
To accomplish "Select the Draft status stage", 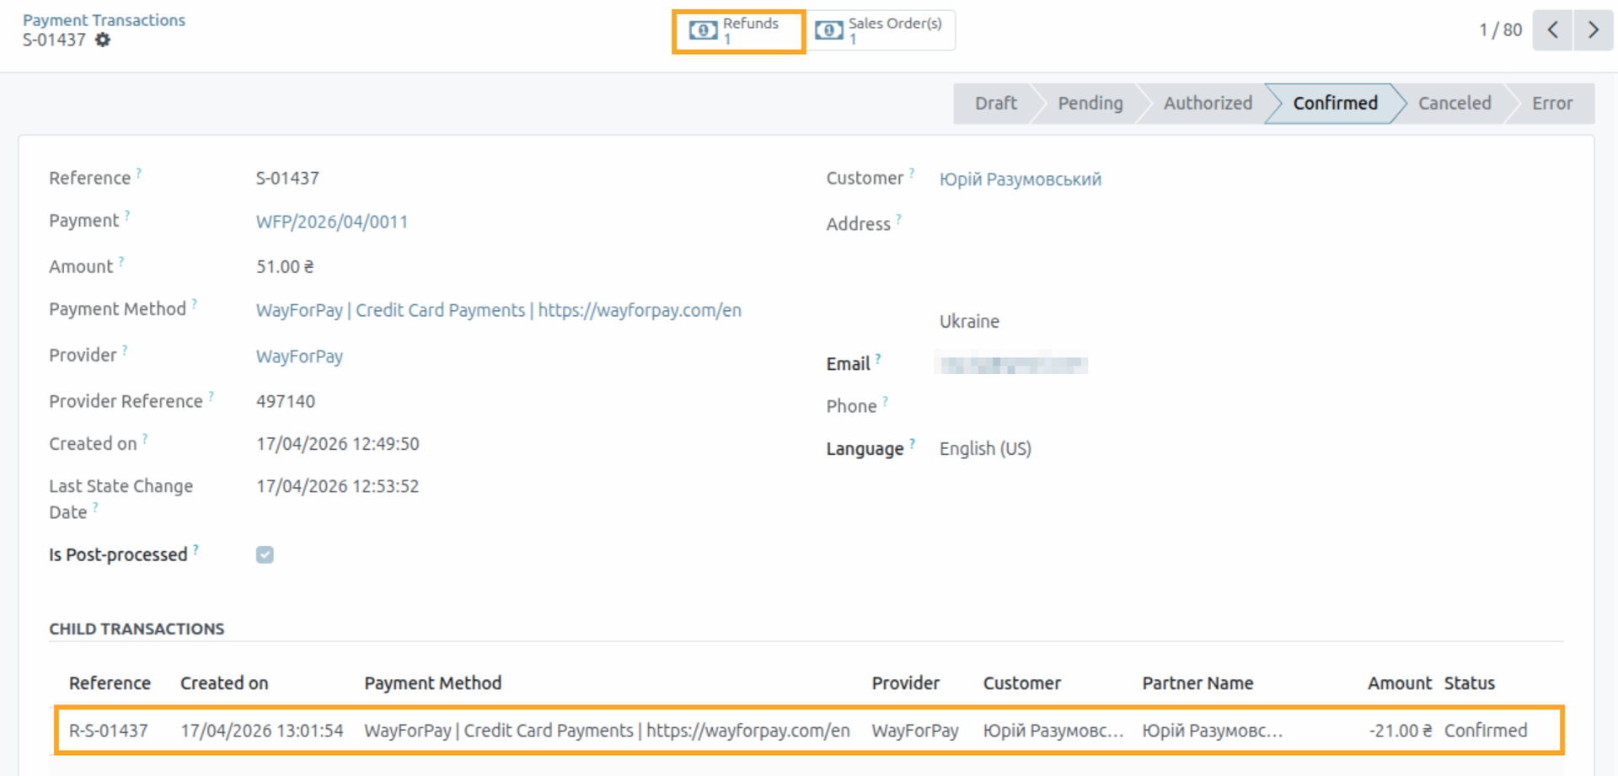I will click(x=995, y=104).
